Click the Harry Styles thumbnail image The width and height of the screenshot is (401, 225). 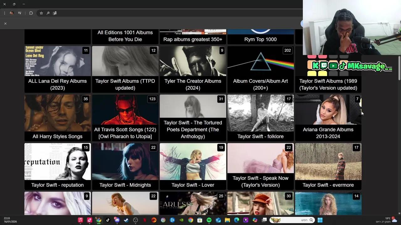click(x=57, y=113)
